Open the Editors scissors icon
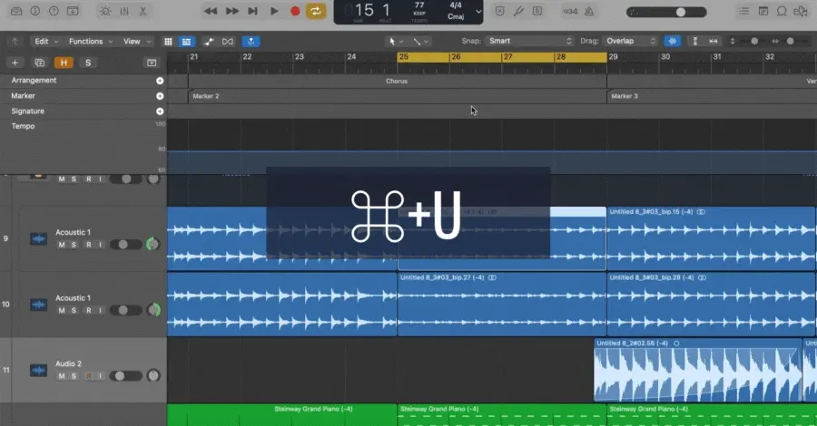The height and width of the screenshot is (426, 817). 143,11
